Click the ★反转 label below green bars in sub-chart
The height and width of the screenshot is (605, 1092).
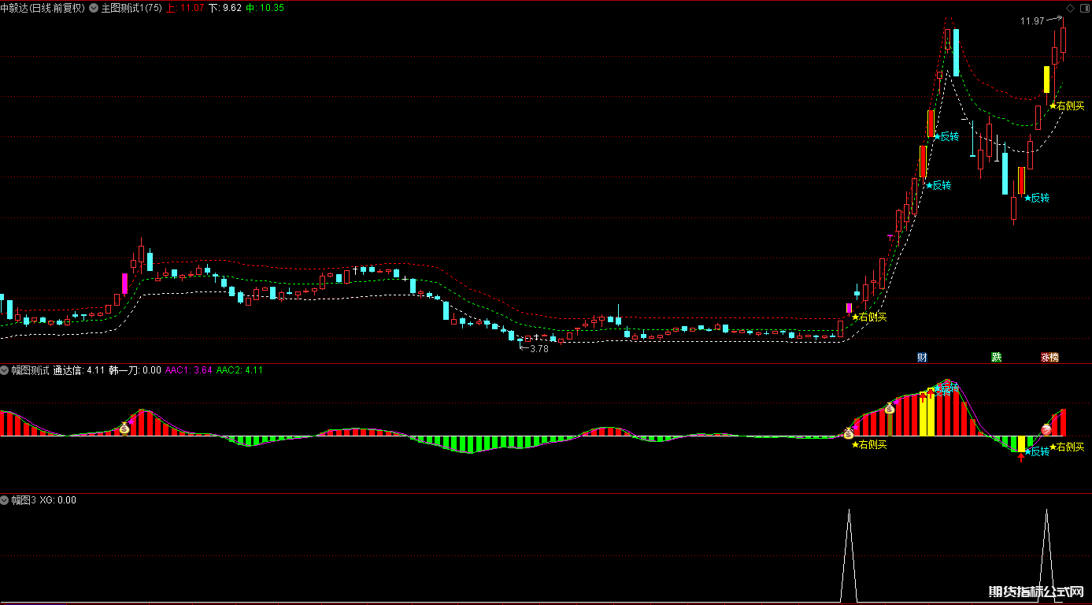(x=1037, y=451)
